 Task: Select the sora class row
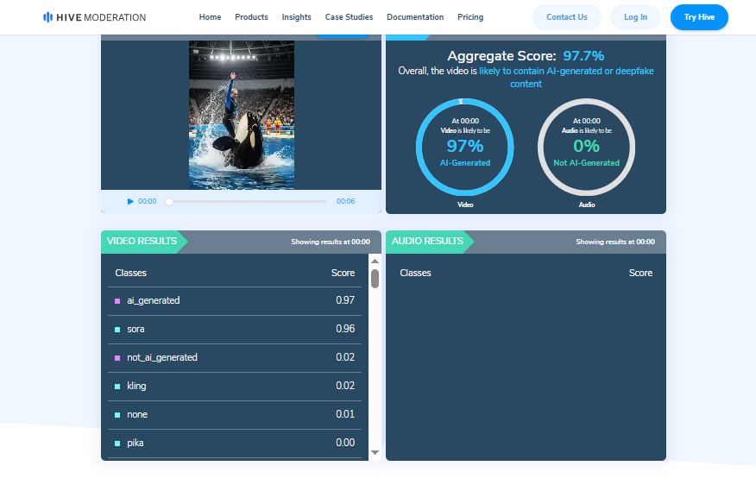pyautogui.click(x=235, y=329)
